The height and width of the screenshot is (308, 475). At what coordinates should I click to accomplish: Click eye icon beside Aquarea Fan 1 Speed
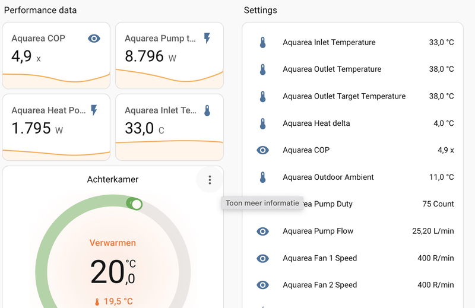click(262, 258)
